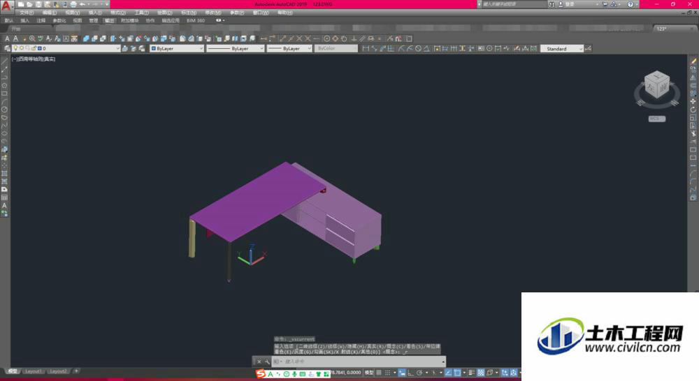Open the 插入(I) menu

click(95, 13)
